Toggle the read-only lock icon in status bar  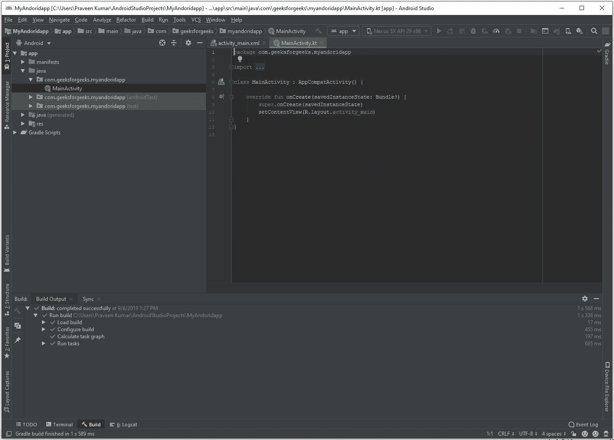[573, 434]
